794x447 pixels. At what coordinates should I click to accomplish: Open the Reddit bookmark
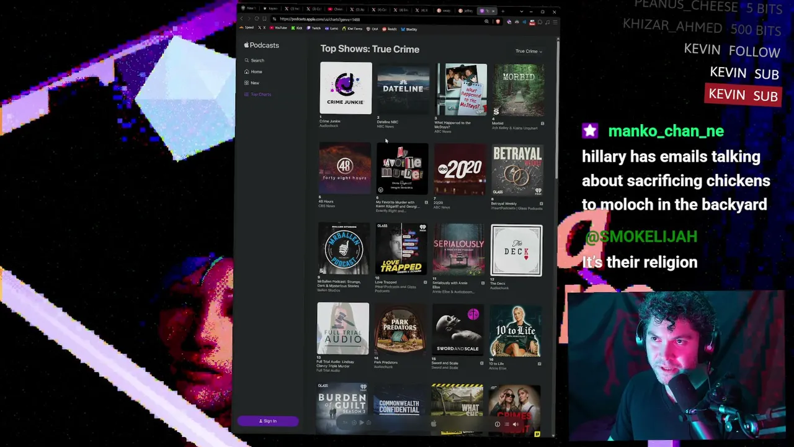(x=390, y=29)
